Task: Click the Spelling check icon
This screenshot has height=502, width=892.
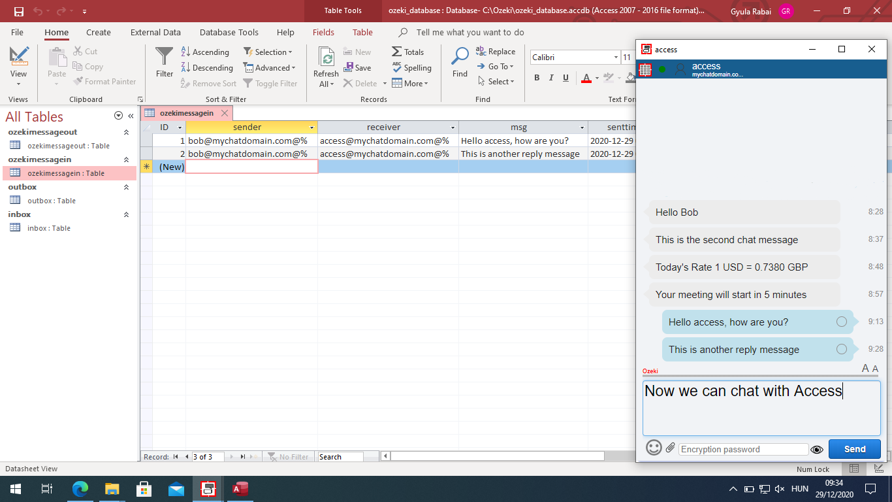Action: (x=397, y=67)
